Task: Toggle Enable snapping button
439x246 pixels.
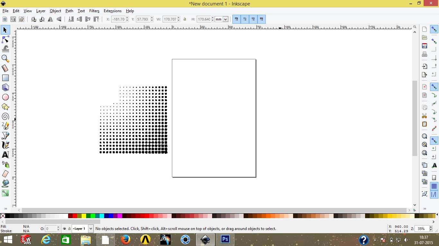Action: (434, 29)
